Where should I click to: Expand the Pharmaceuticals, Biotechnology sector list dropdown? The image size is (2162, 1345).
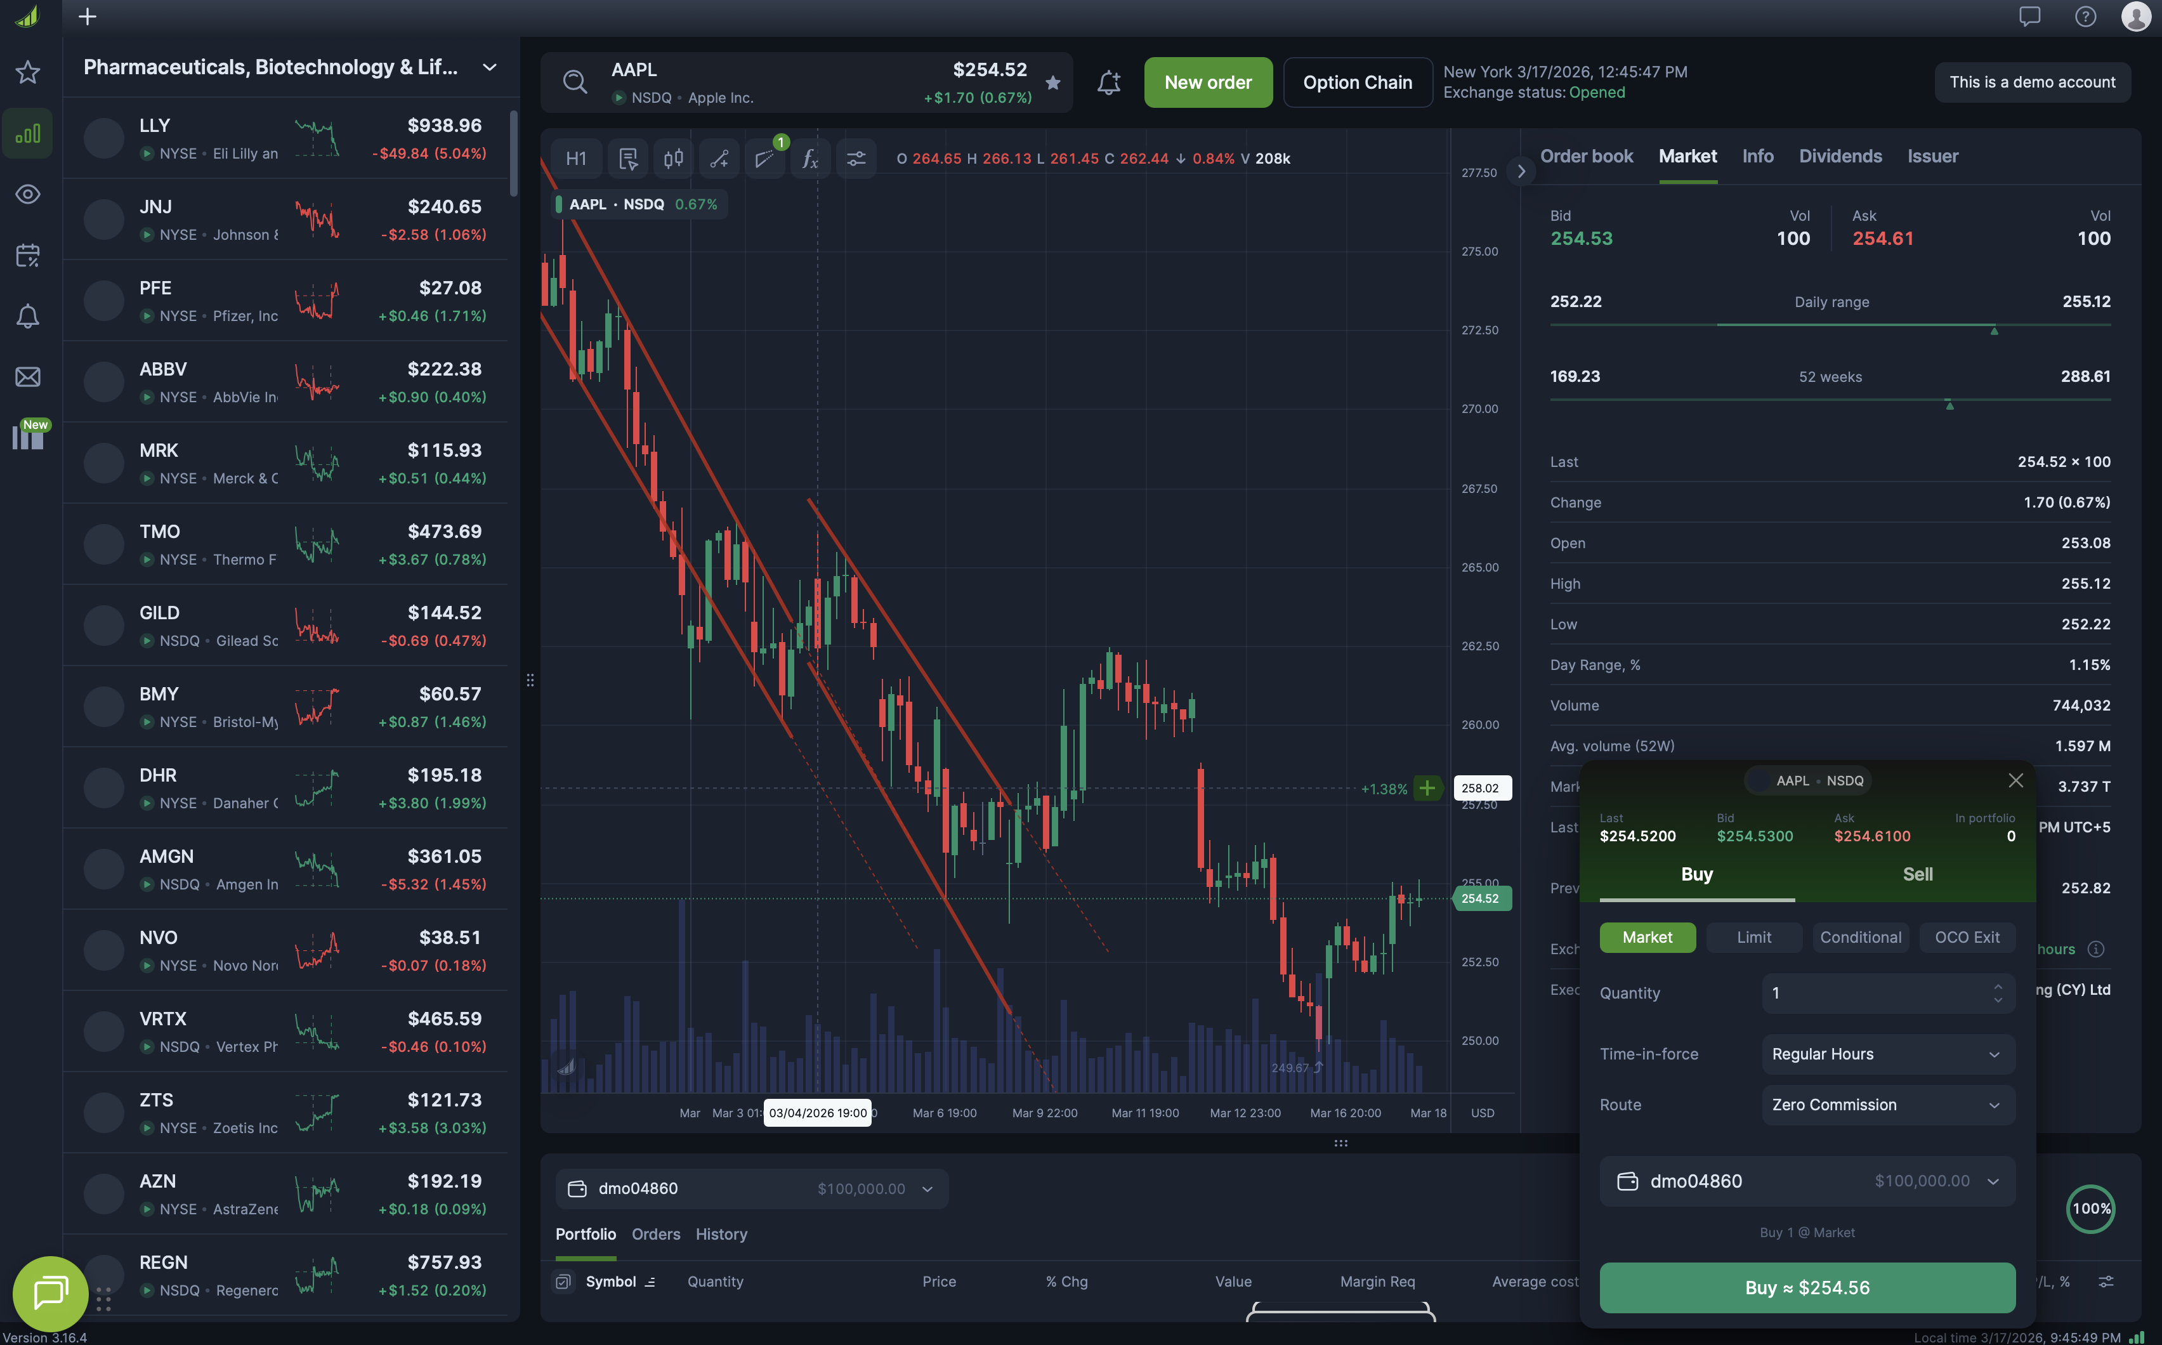[489, 68]
